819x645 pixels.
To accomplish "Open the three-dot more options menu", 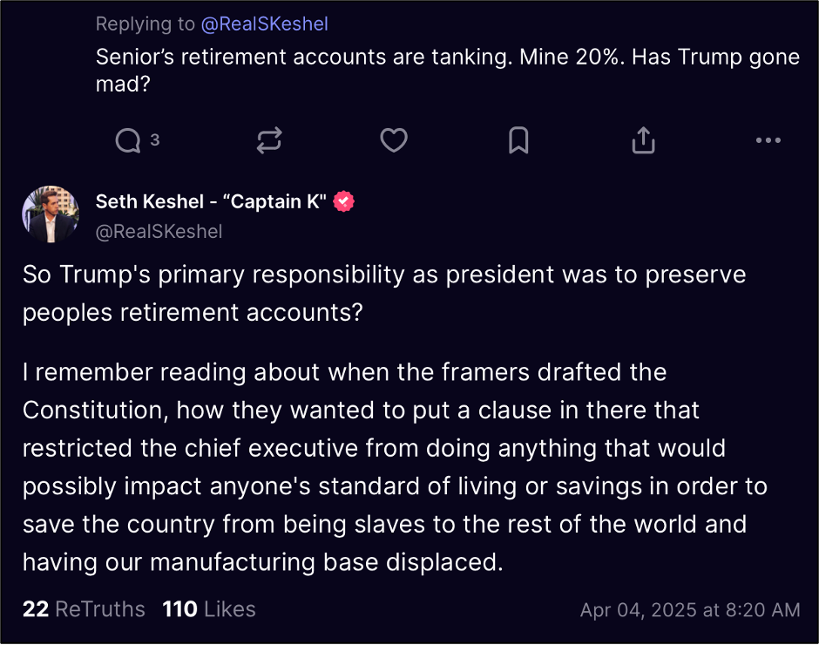I will pos(768,139).
